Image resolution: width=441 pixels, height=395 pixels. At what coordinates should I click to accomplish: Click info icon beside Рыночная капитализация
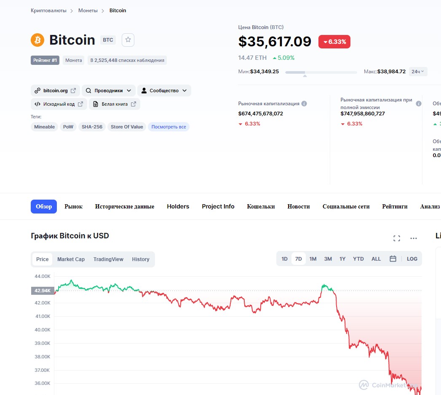[304, 104]
